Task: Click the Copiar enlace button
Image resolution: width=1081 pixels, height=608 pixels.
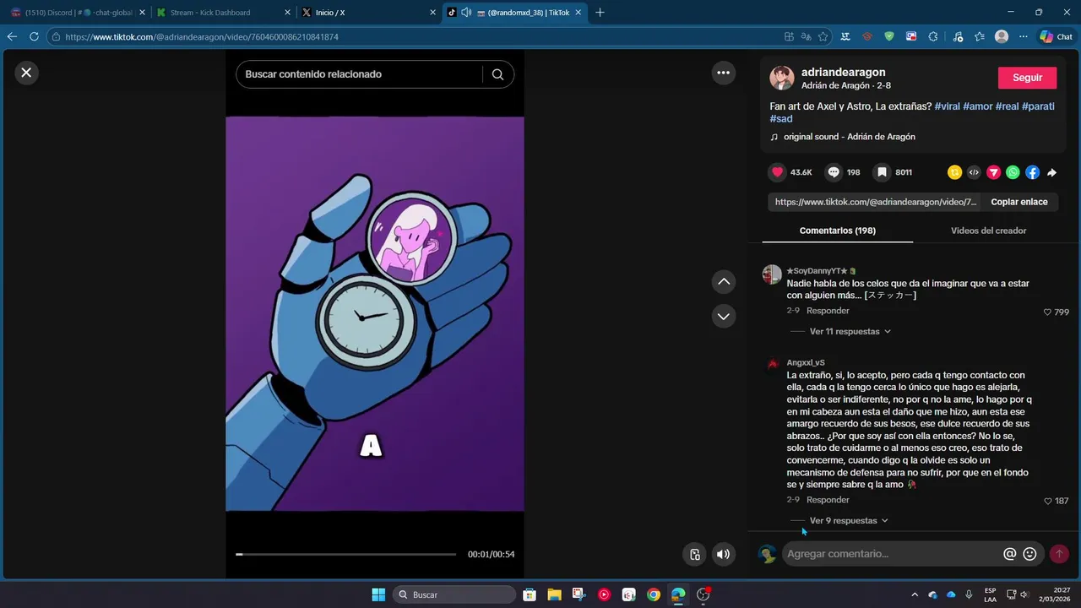Action: tap(1019, 202)
